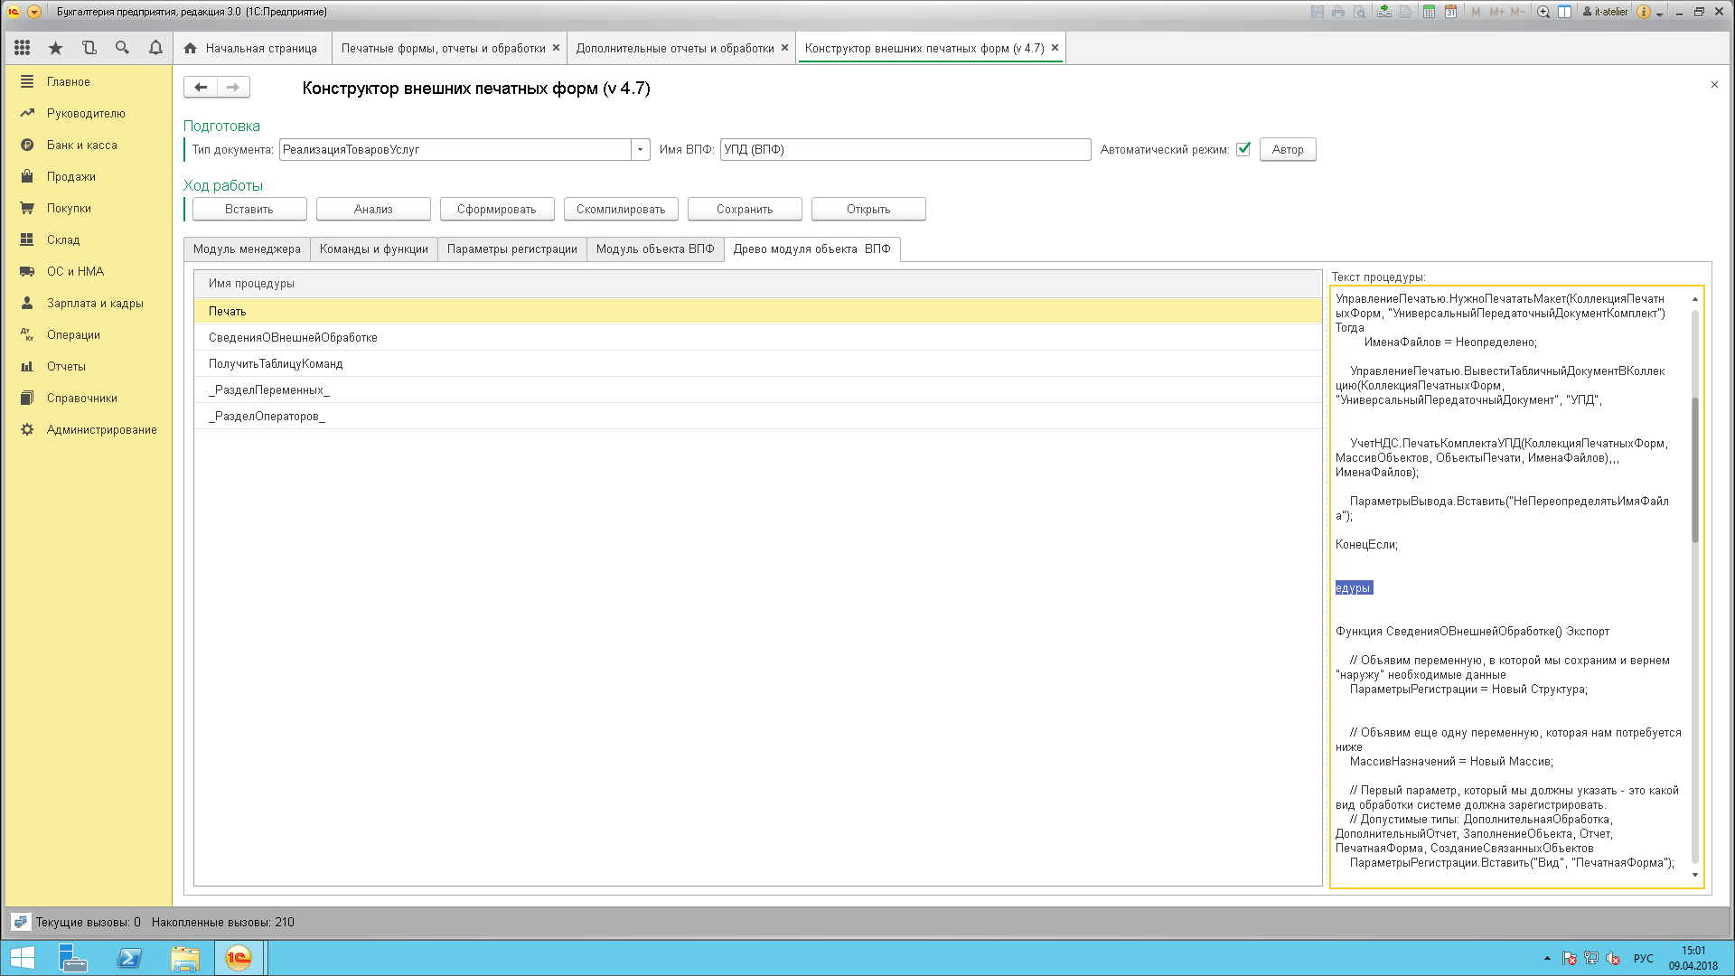
Task: Toggle the panel layout icon in title bar
Action: pyautogui.click(x=1564, y=12)
